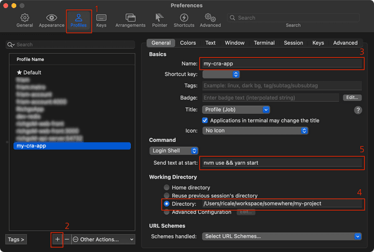Click the Edit button beside Advanced Configuration

246,212
